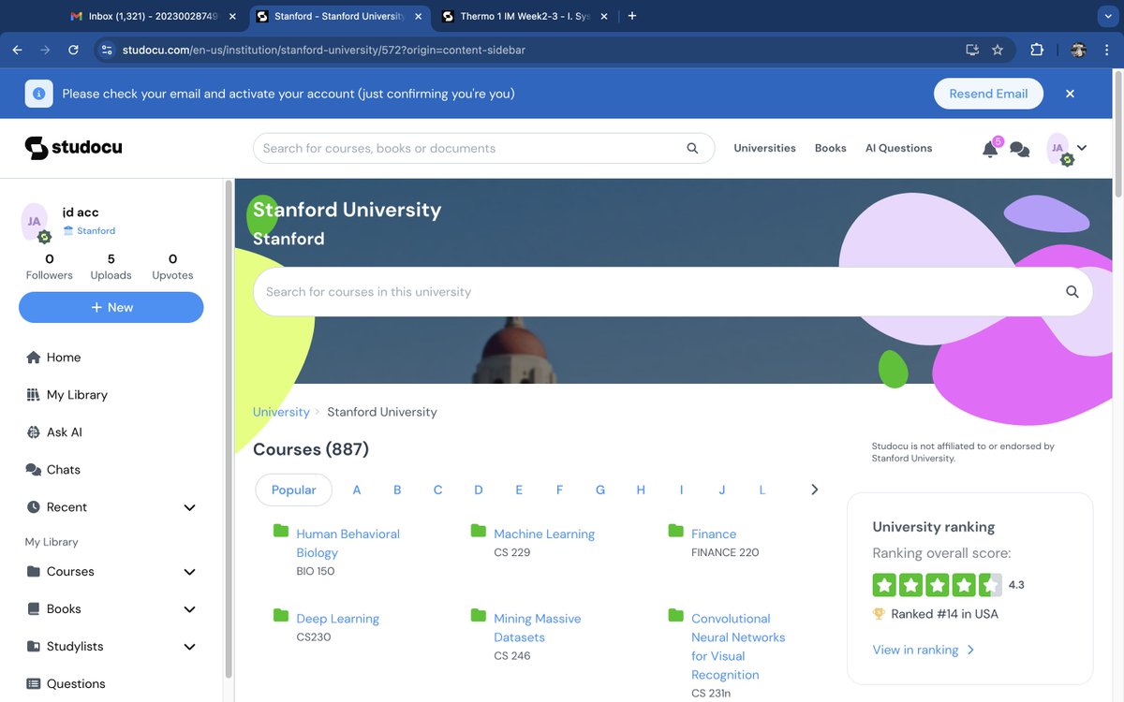Dismiss the activation banner with X
The image size is (1124, 702).
coord(1070,94)
